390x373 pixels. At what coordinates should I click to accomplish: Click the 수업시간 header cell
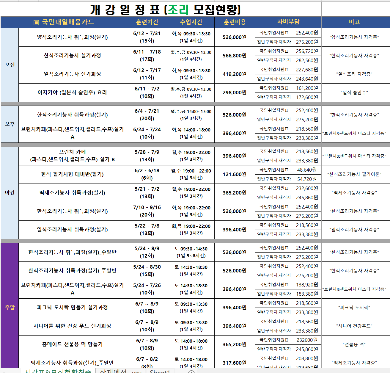click(x=191, y=22)
